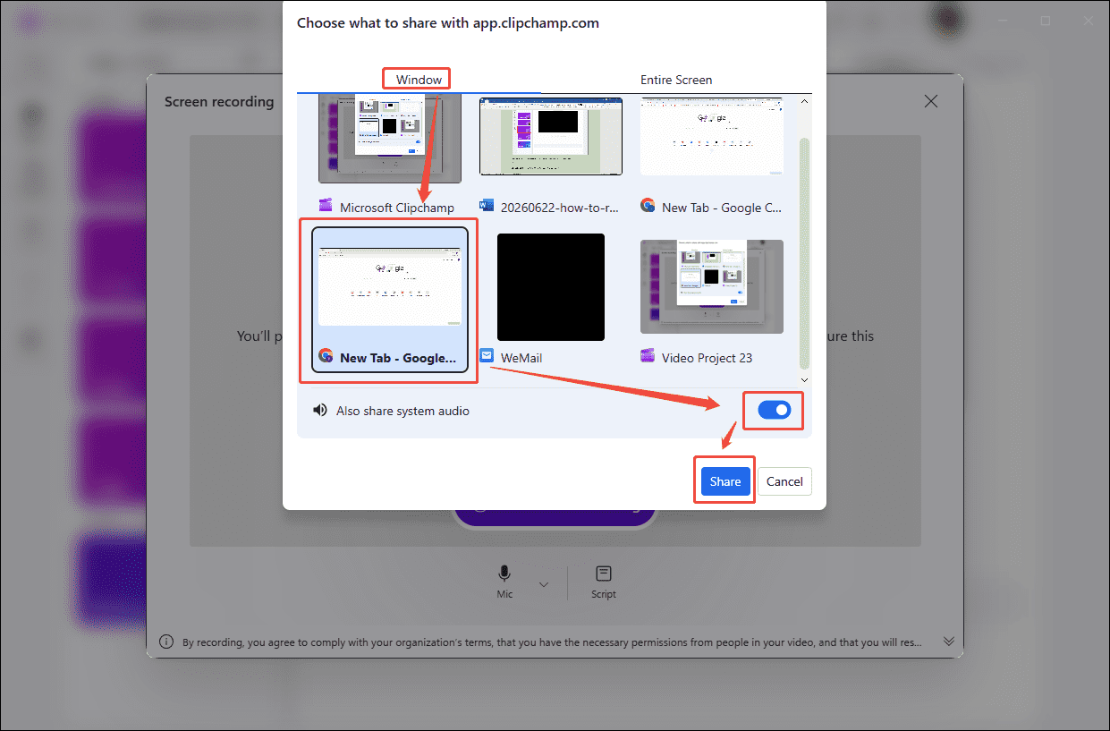Switch to the Window tab
The image size is (1110, 731).
coord(419,80)
